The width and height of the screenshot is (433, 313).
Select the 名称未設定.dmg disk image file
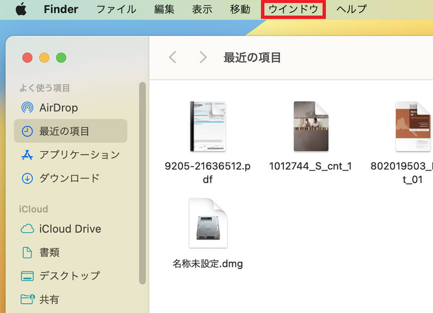point(208,223)
